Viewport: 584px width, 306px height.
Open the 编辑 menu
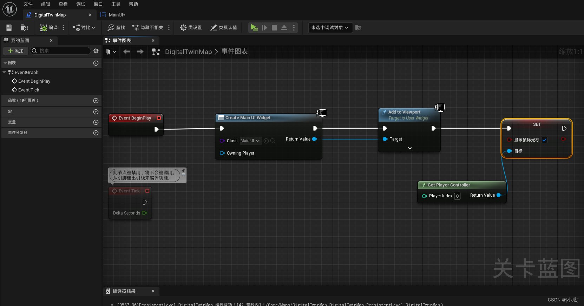(x=46, y=4)
